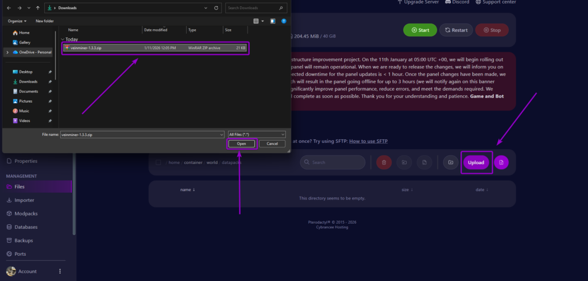Click the Upload button
Viewport: 588px width, 281px height.
[476, 162]
